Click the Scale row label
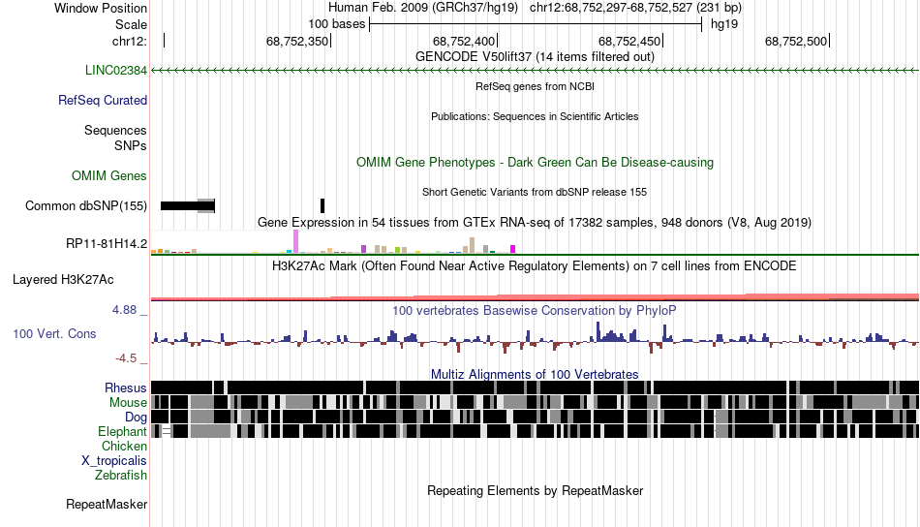 coord(132,24)
